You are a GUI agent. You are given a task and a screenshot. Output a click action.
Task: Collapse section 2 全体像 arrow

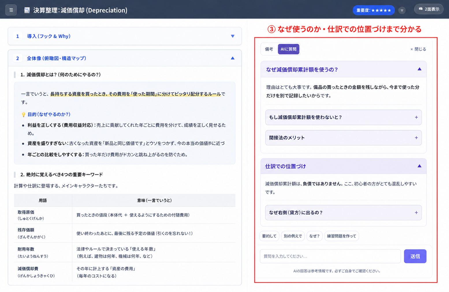point(232,58)
